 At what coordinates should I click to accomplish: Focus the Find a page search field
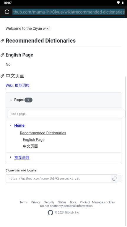[66, 114]
